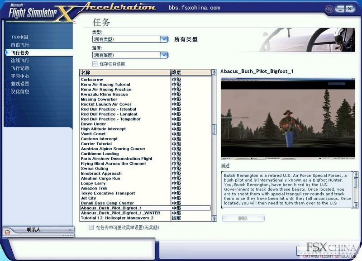Select Red Bull Practice - Istanbul
Image resolution: width=362 pixels, height=261 pixels.
point(108,109)
